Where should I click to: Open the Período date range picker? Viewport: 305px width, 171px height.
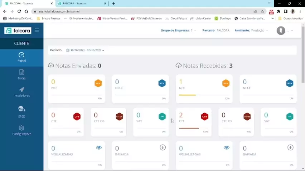pyautogui.click(x=85, y=50)
